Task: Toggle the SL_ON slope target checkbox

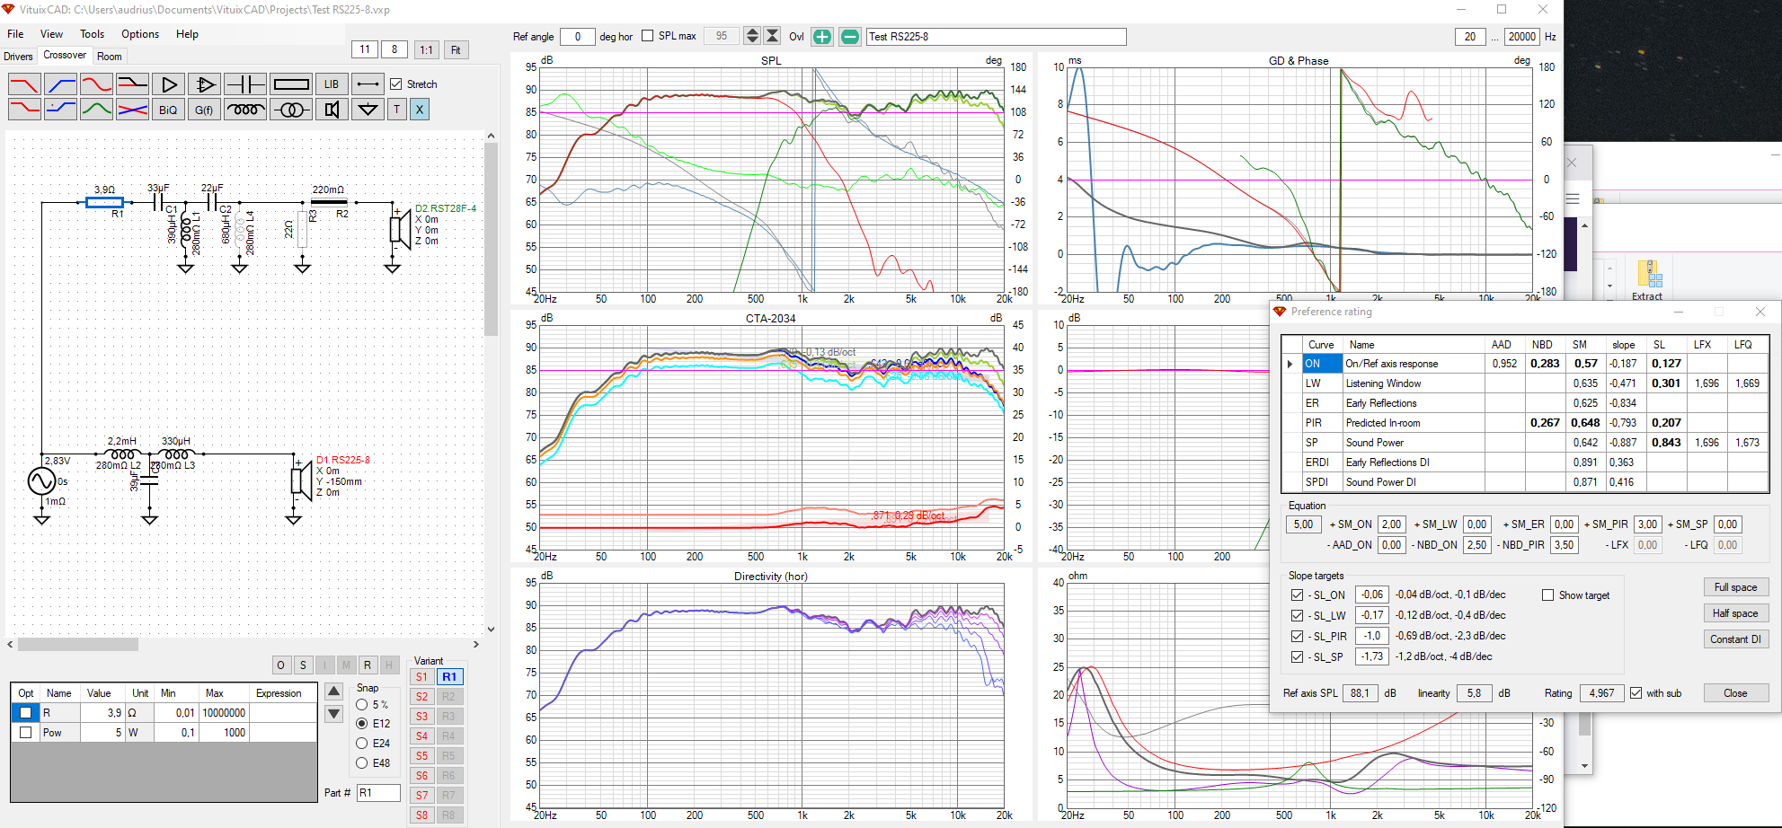Action: coord(1297,595)
